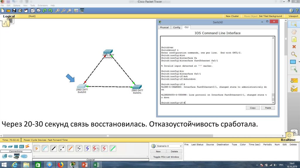Click Switch0 device in the workspace
This screenshot has width=300, height=168.
pyautogui.click(x=81, y=86)
